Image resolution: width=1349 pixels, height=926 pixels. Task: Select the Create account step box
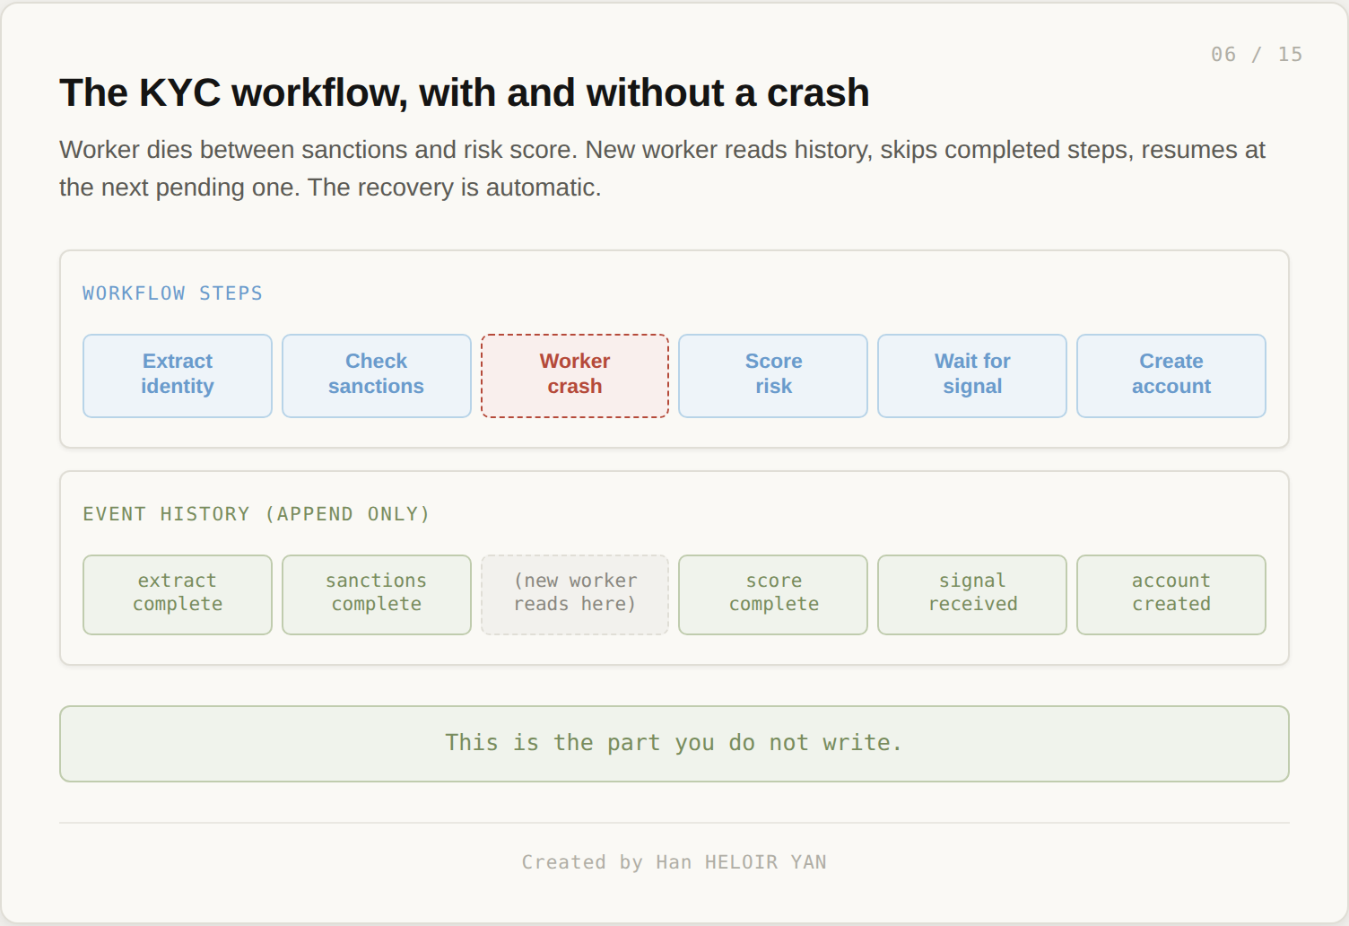pos(1171,375)
